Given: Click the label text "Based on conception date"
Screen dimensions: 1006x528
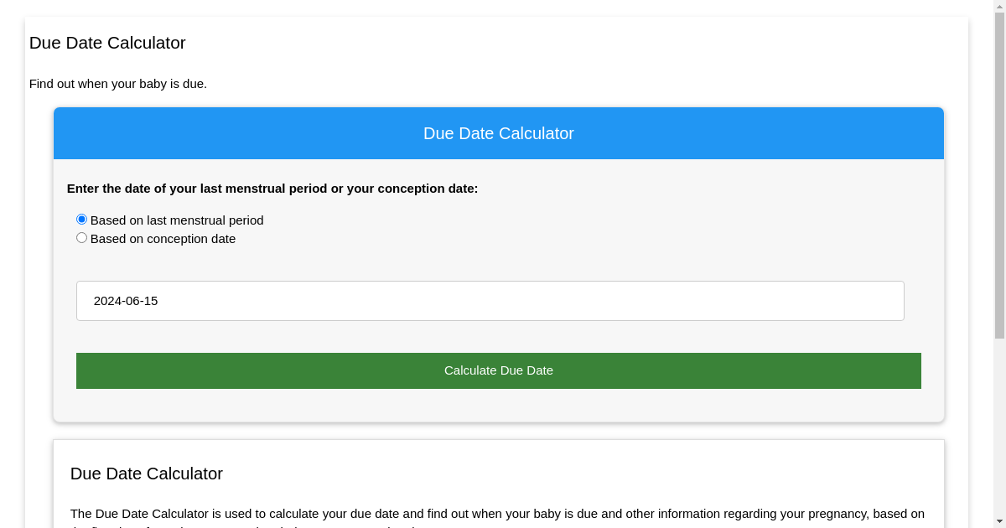Looking at the screenshot, I should 163,239.
